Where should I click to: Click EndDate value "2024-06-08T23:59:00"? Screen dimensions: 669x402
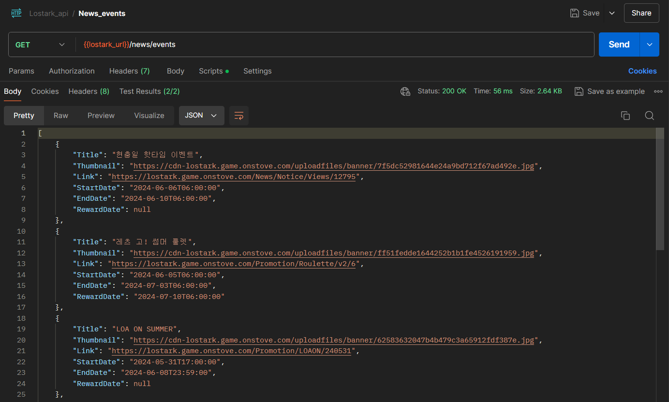click(166, 372)
